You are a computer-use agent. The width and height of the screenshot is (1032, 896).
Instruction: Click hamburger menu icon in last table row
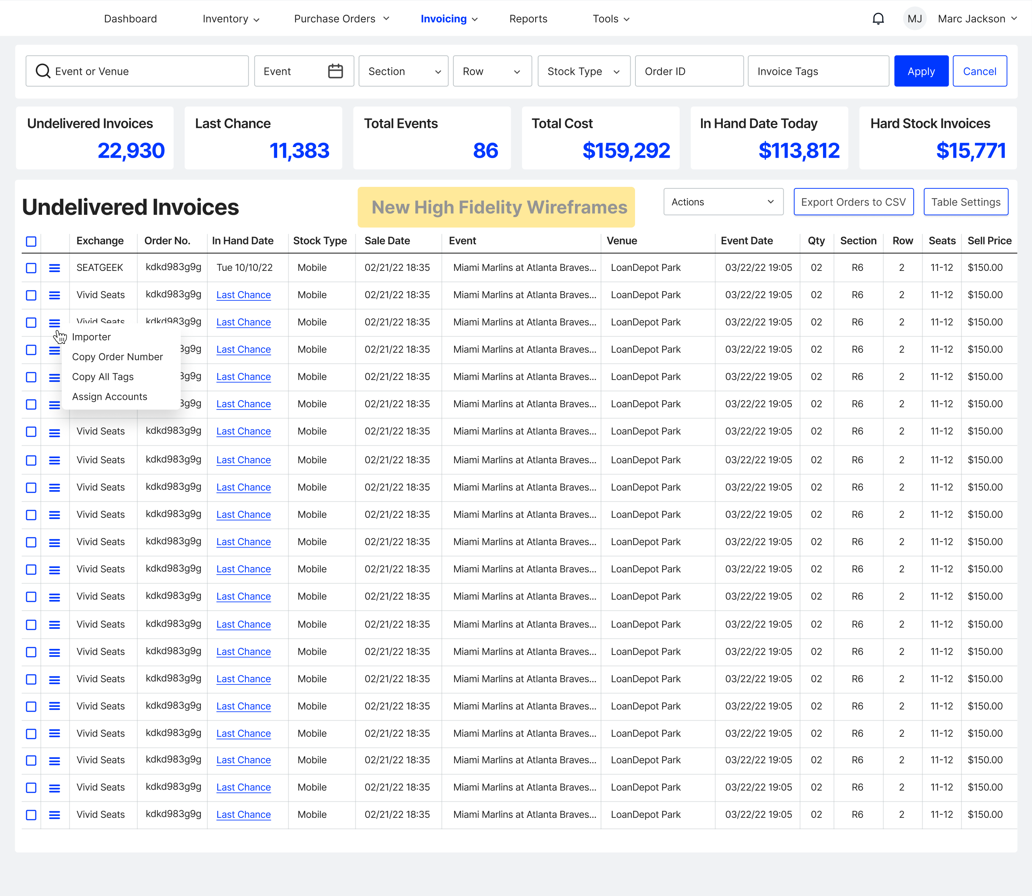pyautogui.click(x=55, y=815)
